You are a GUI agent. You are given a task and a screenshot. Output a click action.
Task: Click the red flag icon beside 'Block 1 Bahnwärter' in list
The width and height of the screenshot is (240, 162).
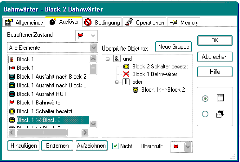12,103
